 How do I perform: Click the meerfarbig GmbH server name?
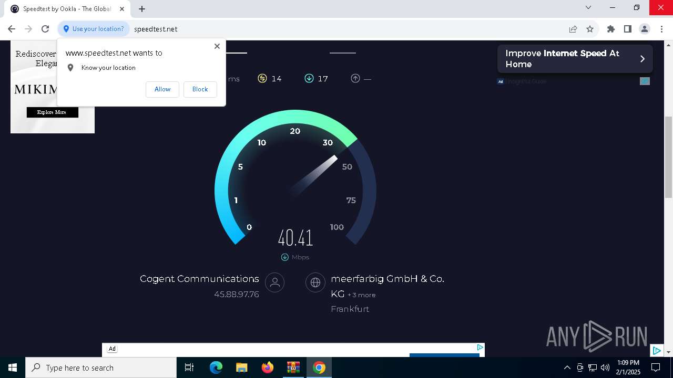(388, 286)
